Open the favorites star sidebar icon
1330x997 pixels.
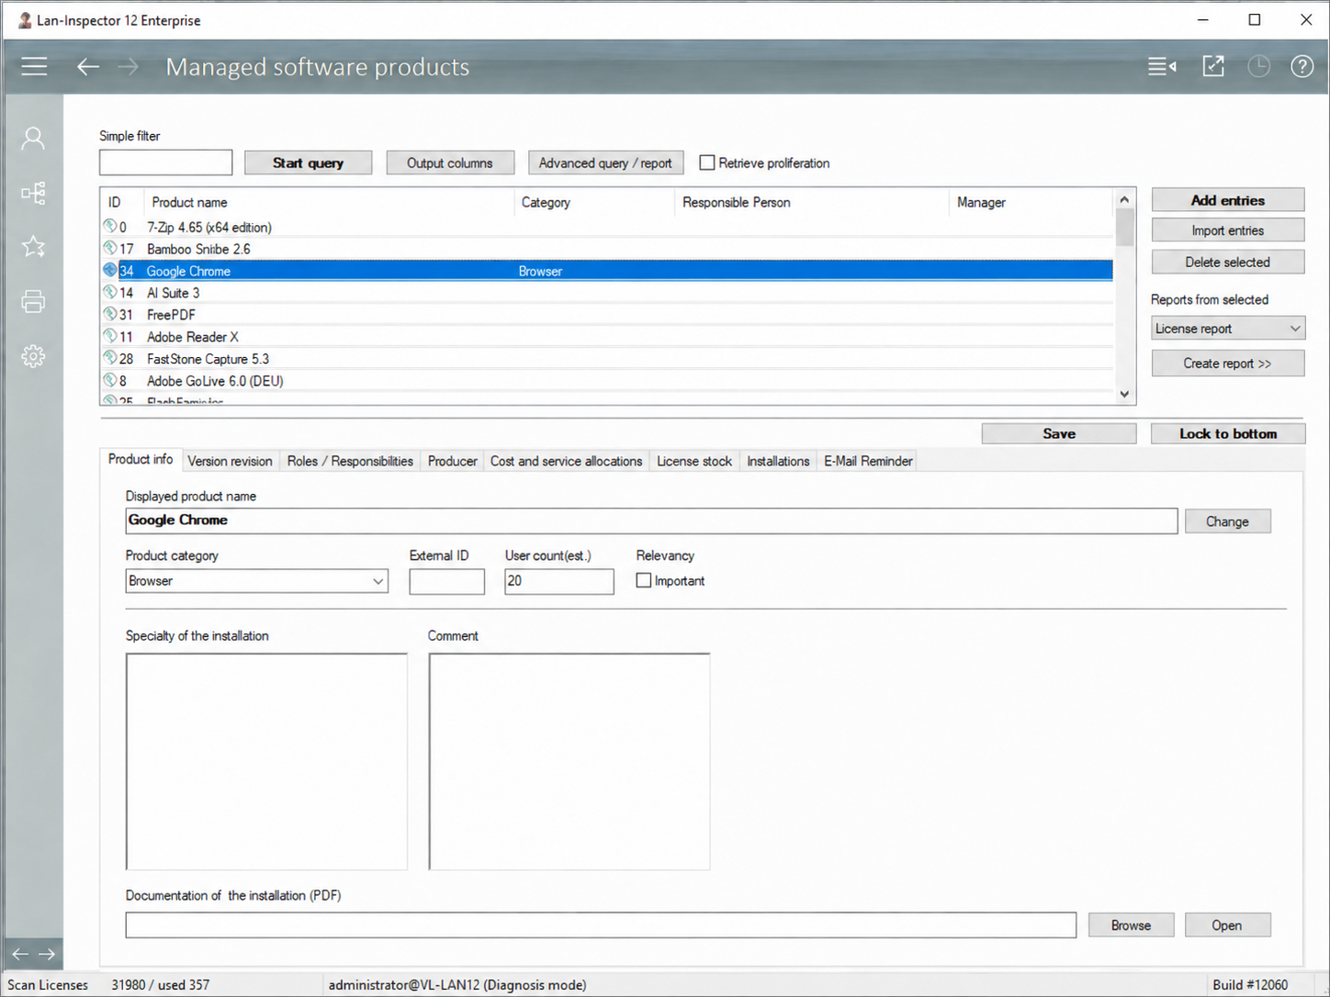click(x=33, y=246)
